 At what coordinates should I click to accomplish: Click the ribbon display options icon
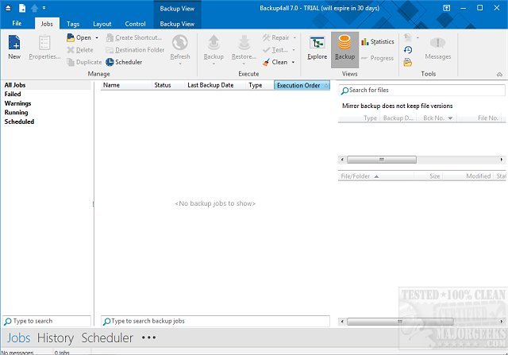446,8
